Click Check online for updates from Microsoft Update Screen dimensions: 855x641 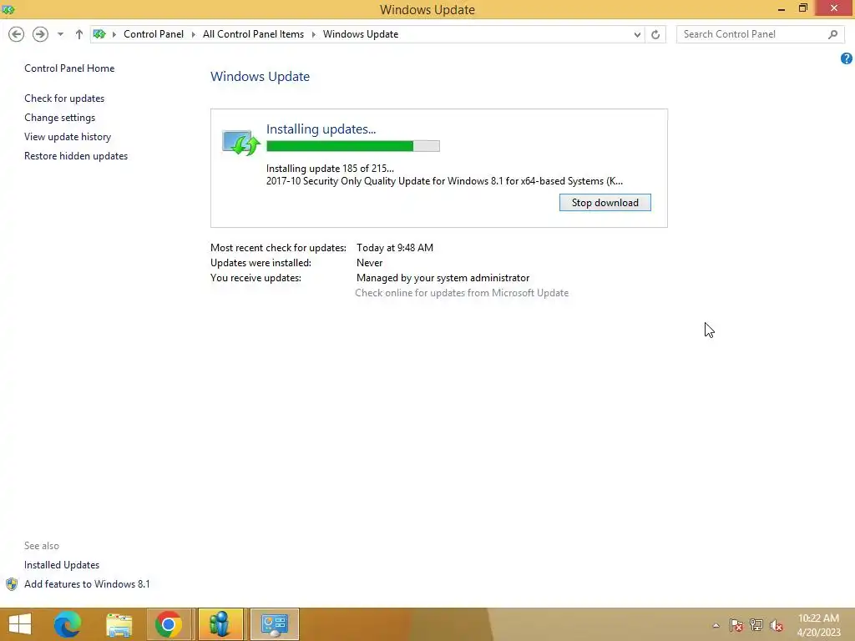tap(461, 293)
